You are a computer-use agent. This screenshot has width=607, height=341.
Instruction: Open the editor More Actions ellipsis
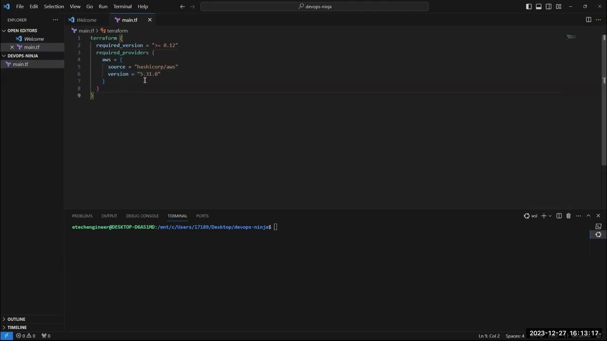[x=598, y=20]
